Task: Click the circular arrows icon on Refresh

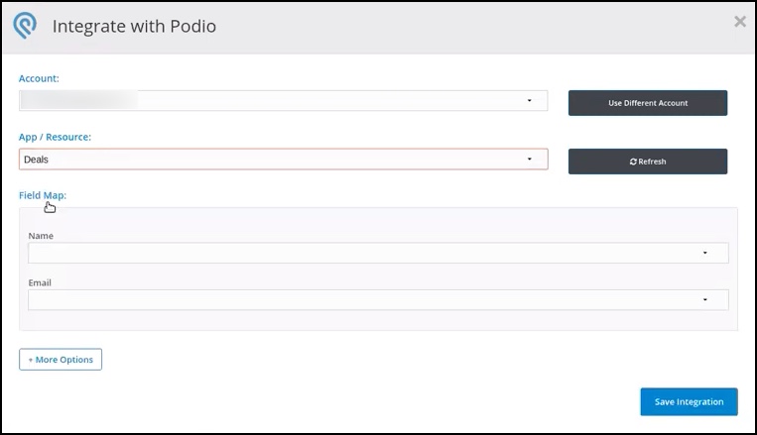Action: 633,162
